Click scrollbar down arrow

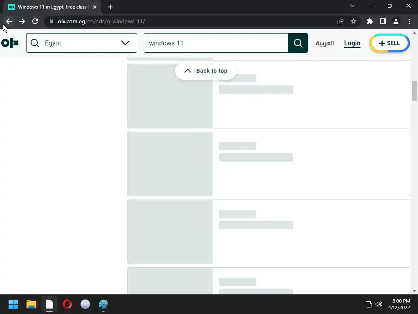(x=414, y=291)
